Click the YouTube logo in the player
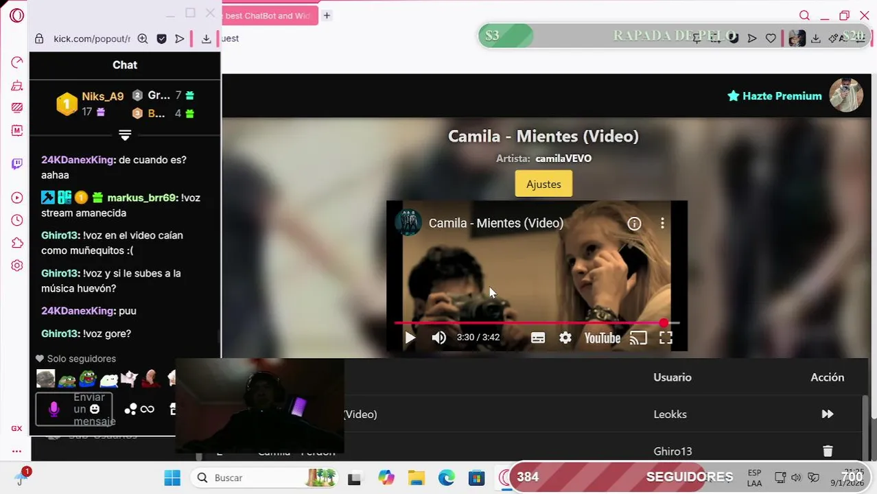 (602, 338)
